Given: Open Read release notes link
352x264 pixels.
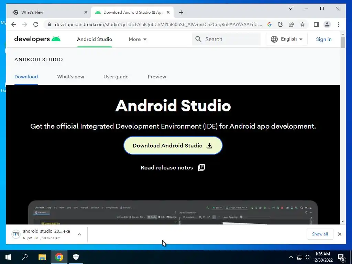Looking at the screenshot, I should [167, 168].
